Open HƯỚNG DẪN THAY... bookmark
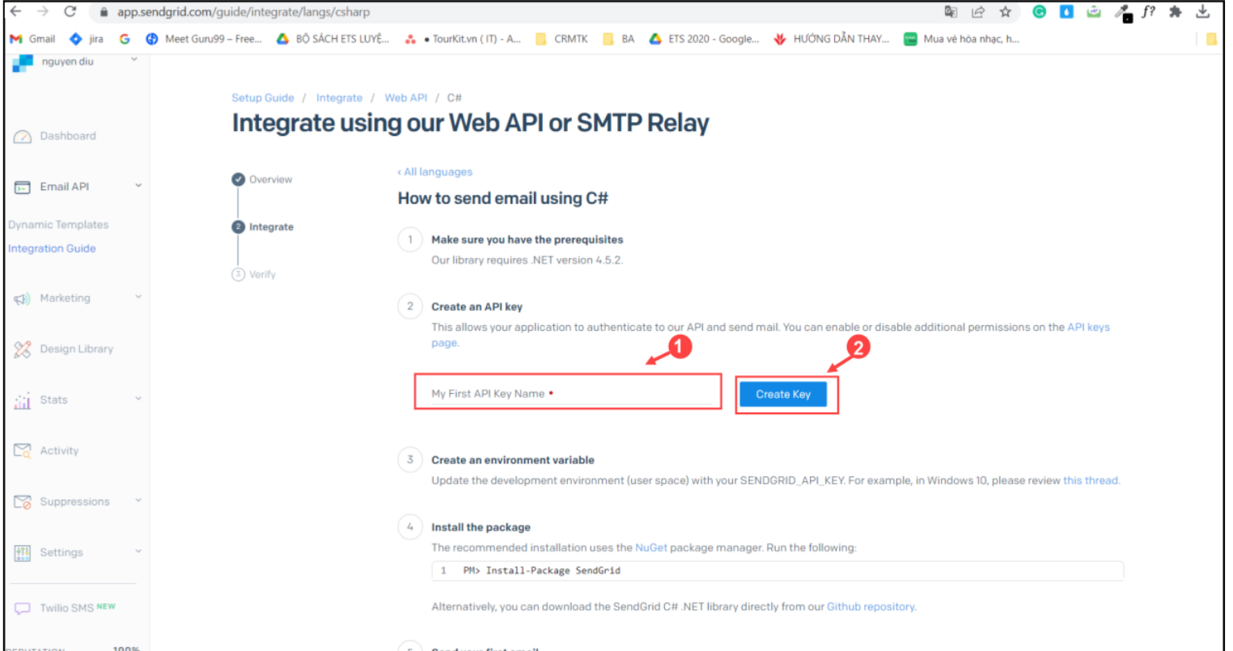The width and height of the screenshot is (1233, 651). coord(831,39)
